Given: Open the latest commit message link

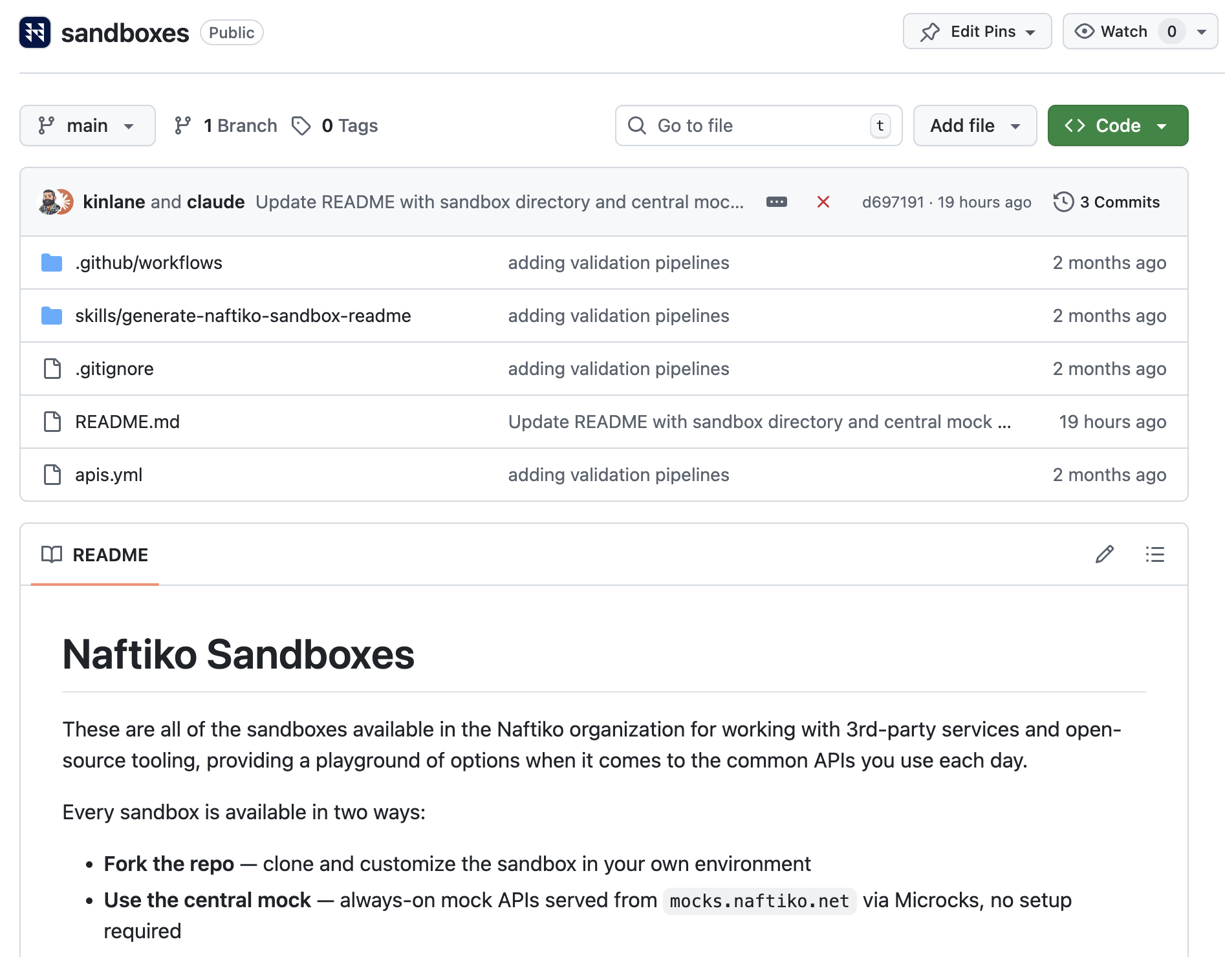Looking at the screenshot, I should click(499, 202).
